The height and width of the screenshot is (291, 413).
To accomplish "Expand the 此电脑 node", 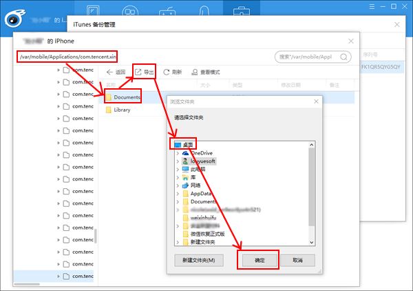I will (x=178, y=169).
